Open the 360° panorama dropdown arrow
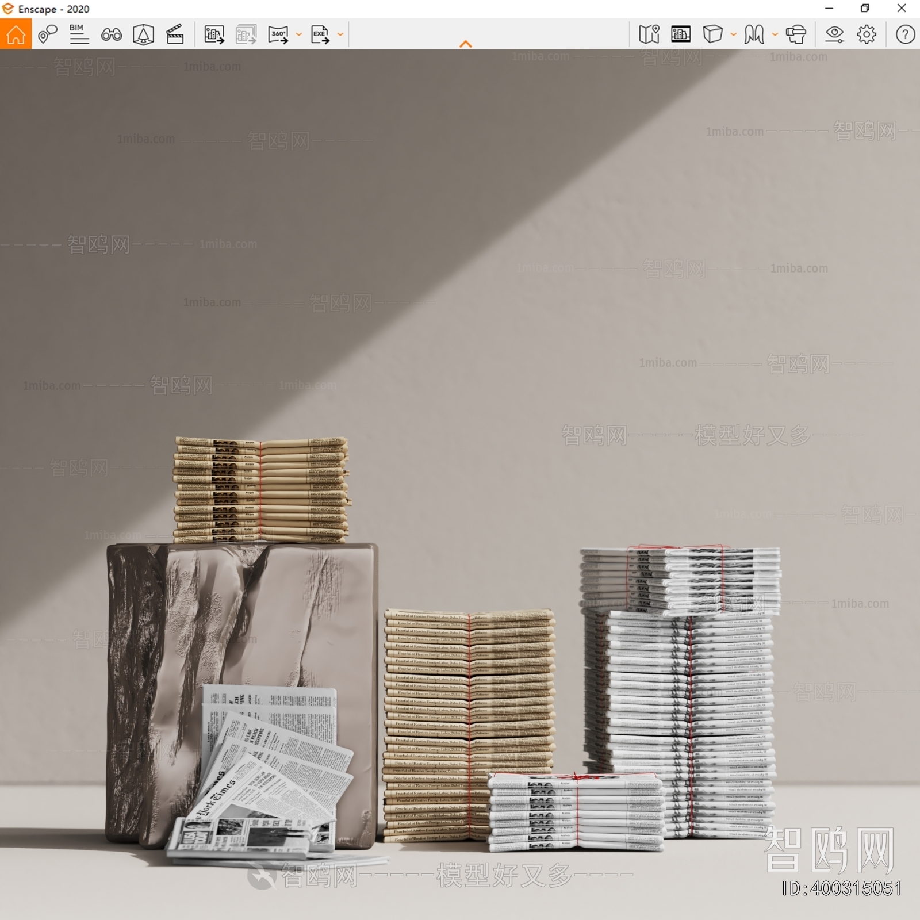This screenshot has height=920, width=920. [x=298, y=36]
